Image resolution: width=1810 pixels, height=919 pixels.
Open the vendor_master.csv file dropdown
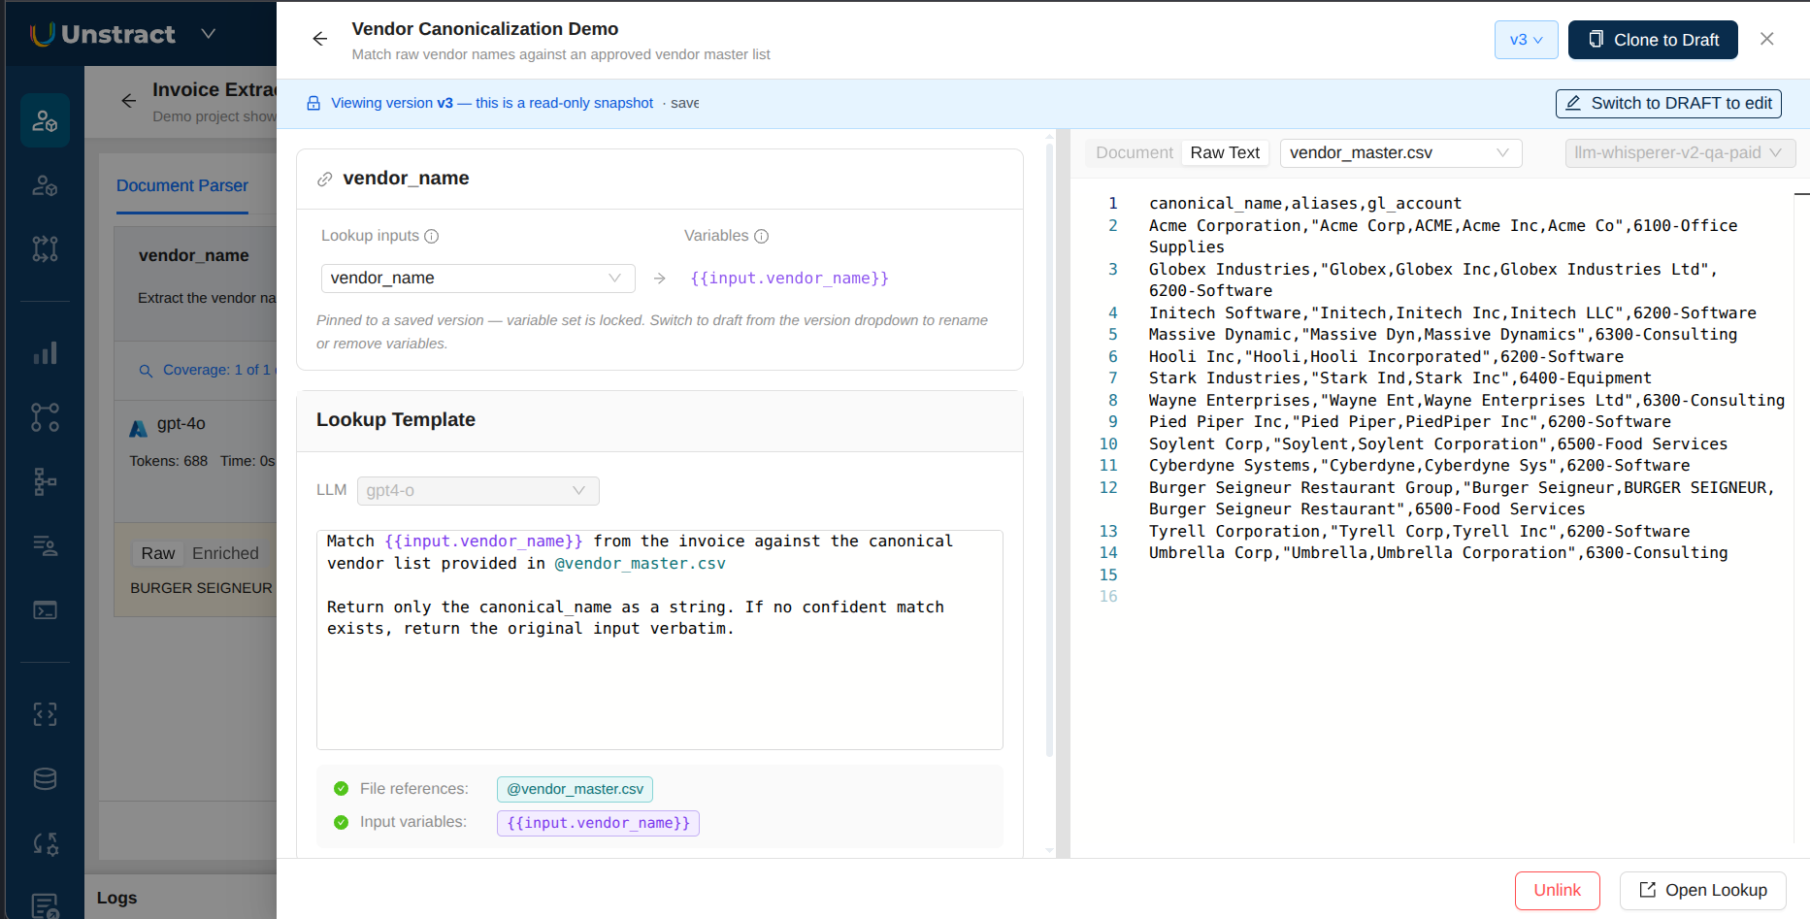1401,153
